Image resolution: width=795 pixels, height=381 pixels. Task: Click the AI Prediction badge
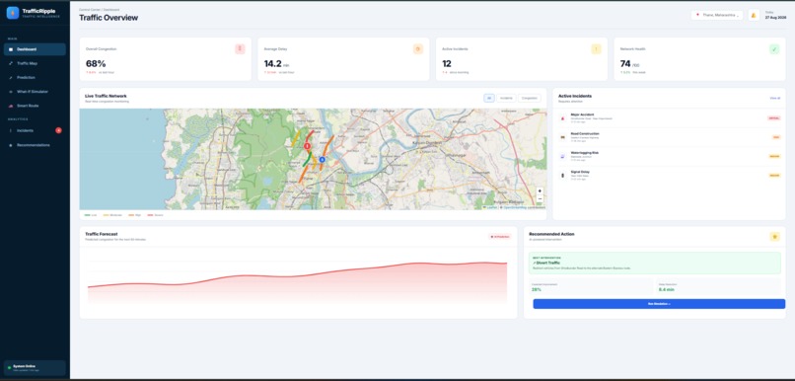click(x=499, y=237)
